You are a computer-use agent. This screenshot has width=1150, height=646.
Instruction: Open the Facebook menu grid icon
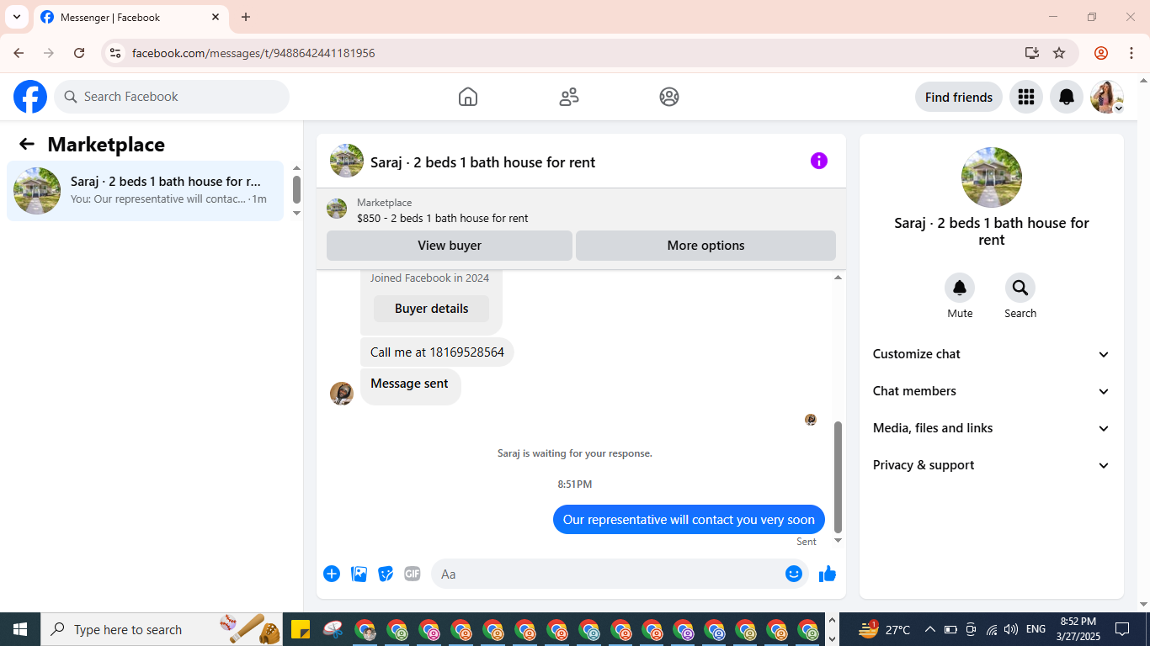[x=1025, y=97]
